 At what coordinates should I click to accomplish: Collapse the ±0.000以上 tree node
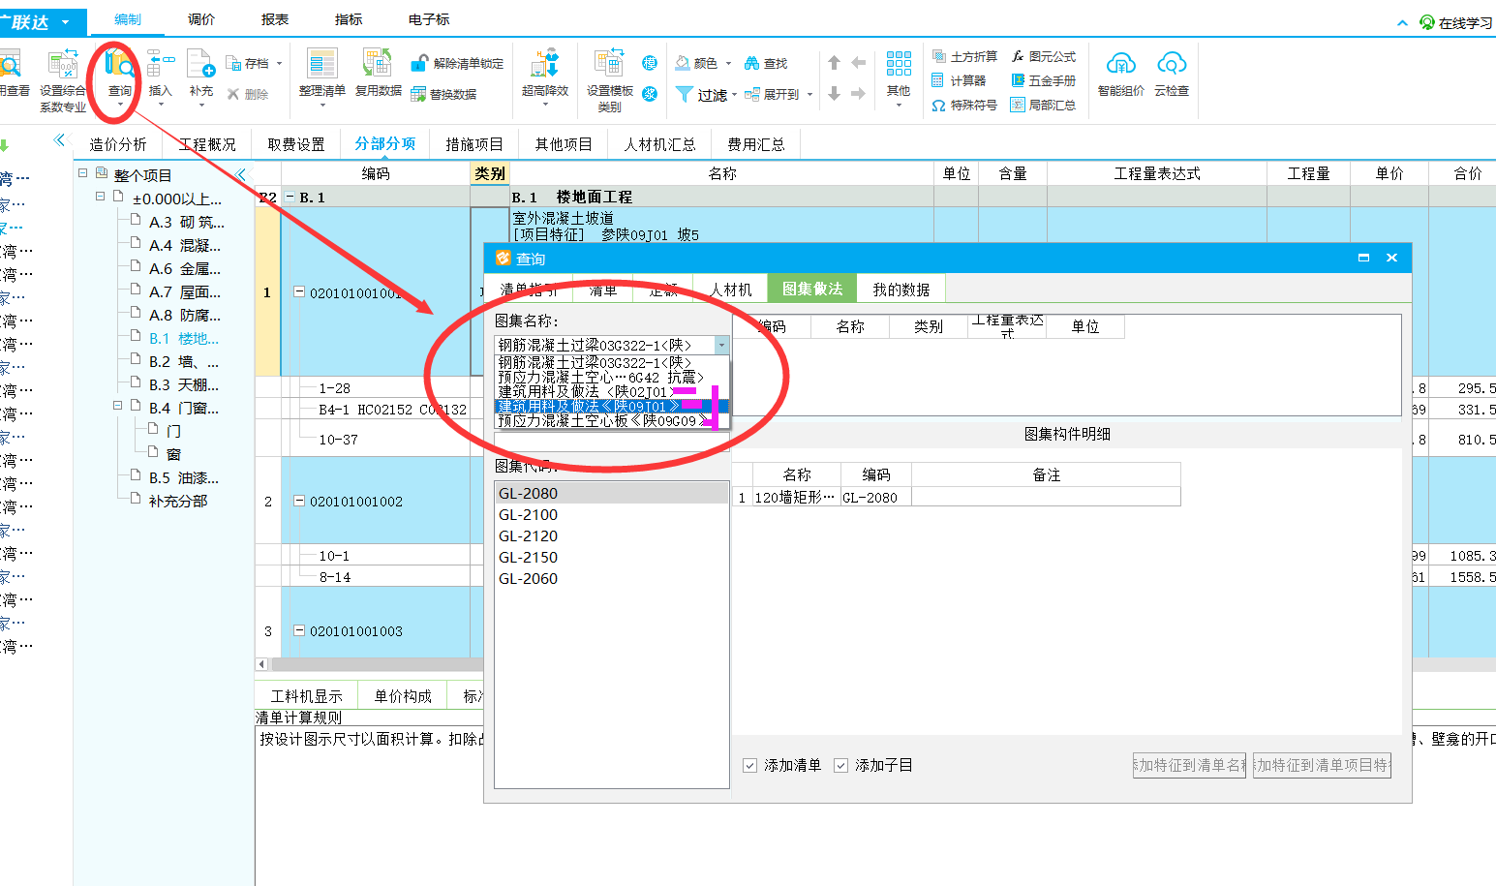[x=100, y=196]
